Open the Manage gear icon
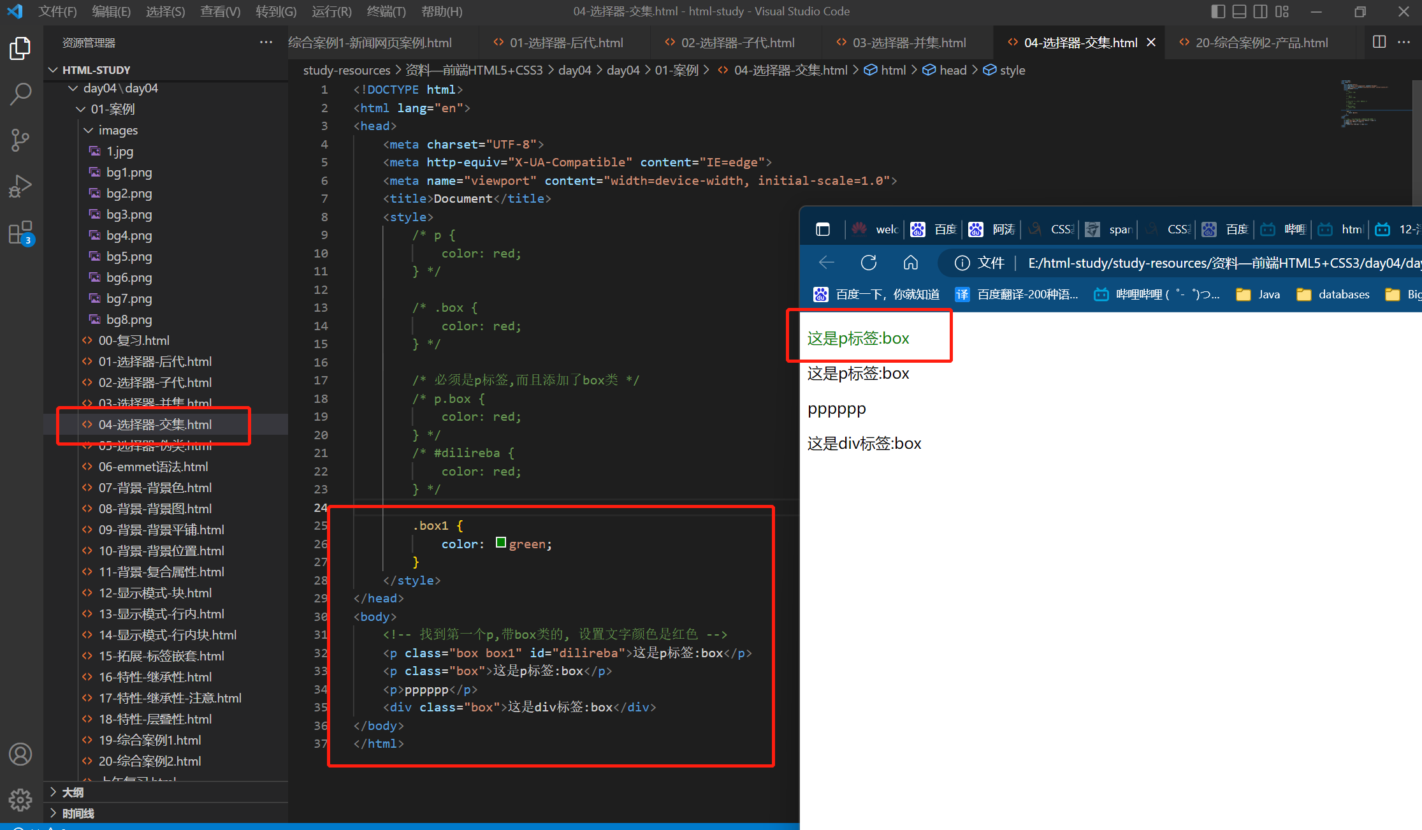The image size is (1422, 830). point(20,799)
